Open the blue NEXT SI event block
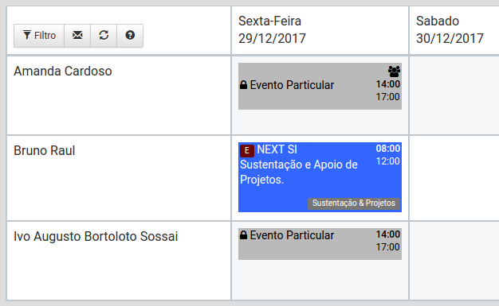Viewport: 499px width, 306px height. (320, 177)
